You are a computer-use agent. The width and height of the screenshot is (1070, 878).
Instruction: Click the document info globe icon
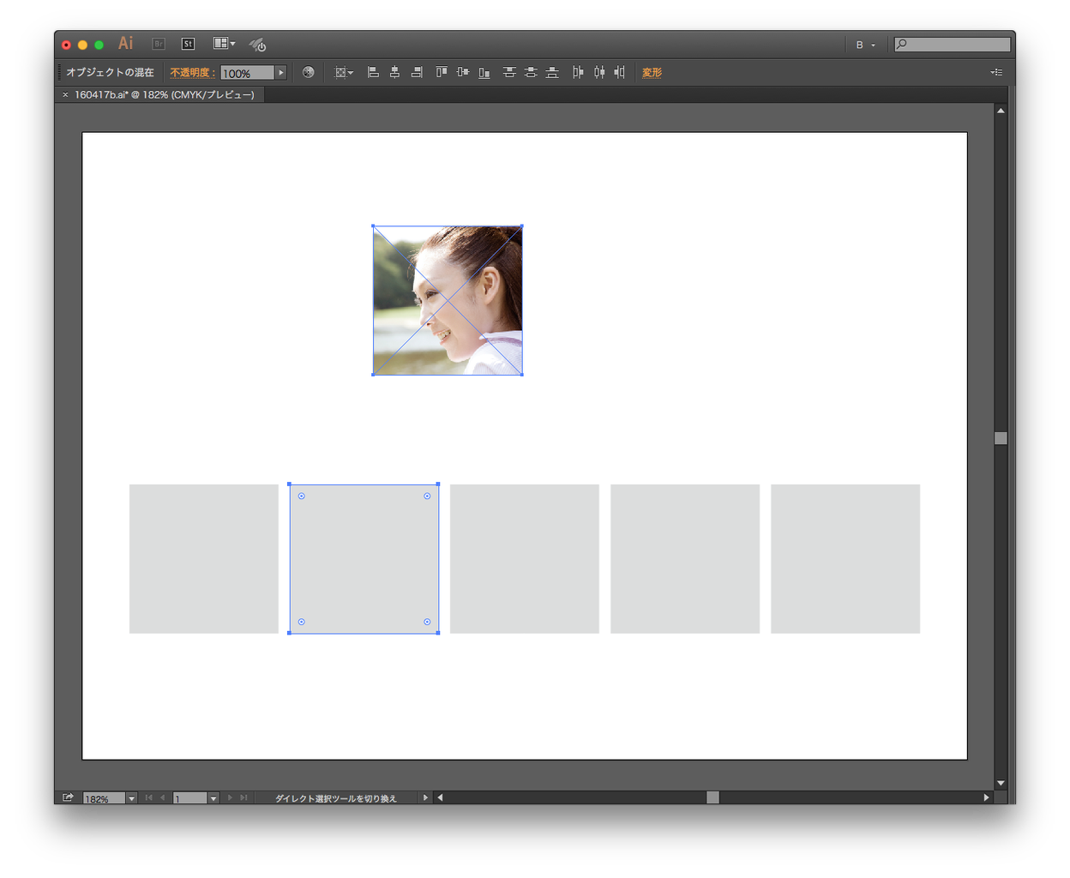pos(308,72)
